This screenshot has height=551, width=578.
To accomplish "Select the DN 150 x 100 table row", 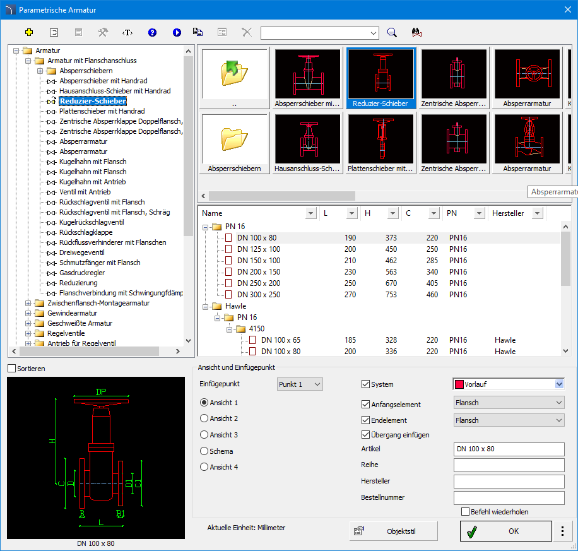I will [x=259, y=261].
